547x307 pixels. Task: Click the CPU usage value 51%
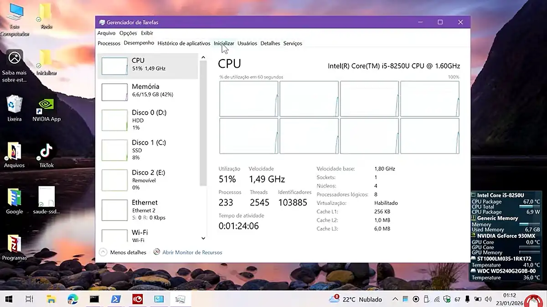227,179
